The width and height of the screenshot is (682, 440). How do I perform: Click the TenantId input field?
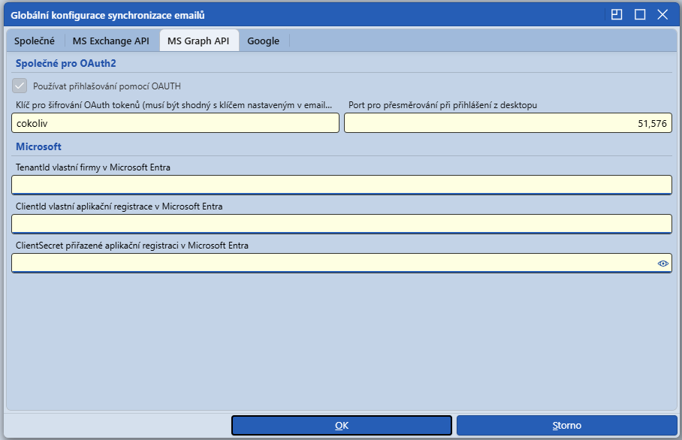[342, 185]
